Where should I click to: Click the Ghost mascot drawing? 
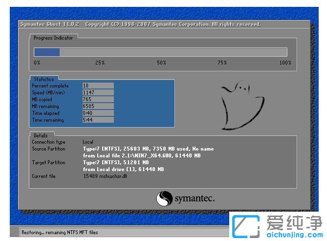point(243,106)
